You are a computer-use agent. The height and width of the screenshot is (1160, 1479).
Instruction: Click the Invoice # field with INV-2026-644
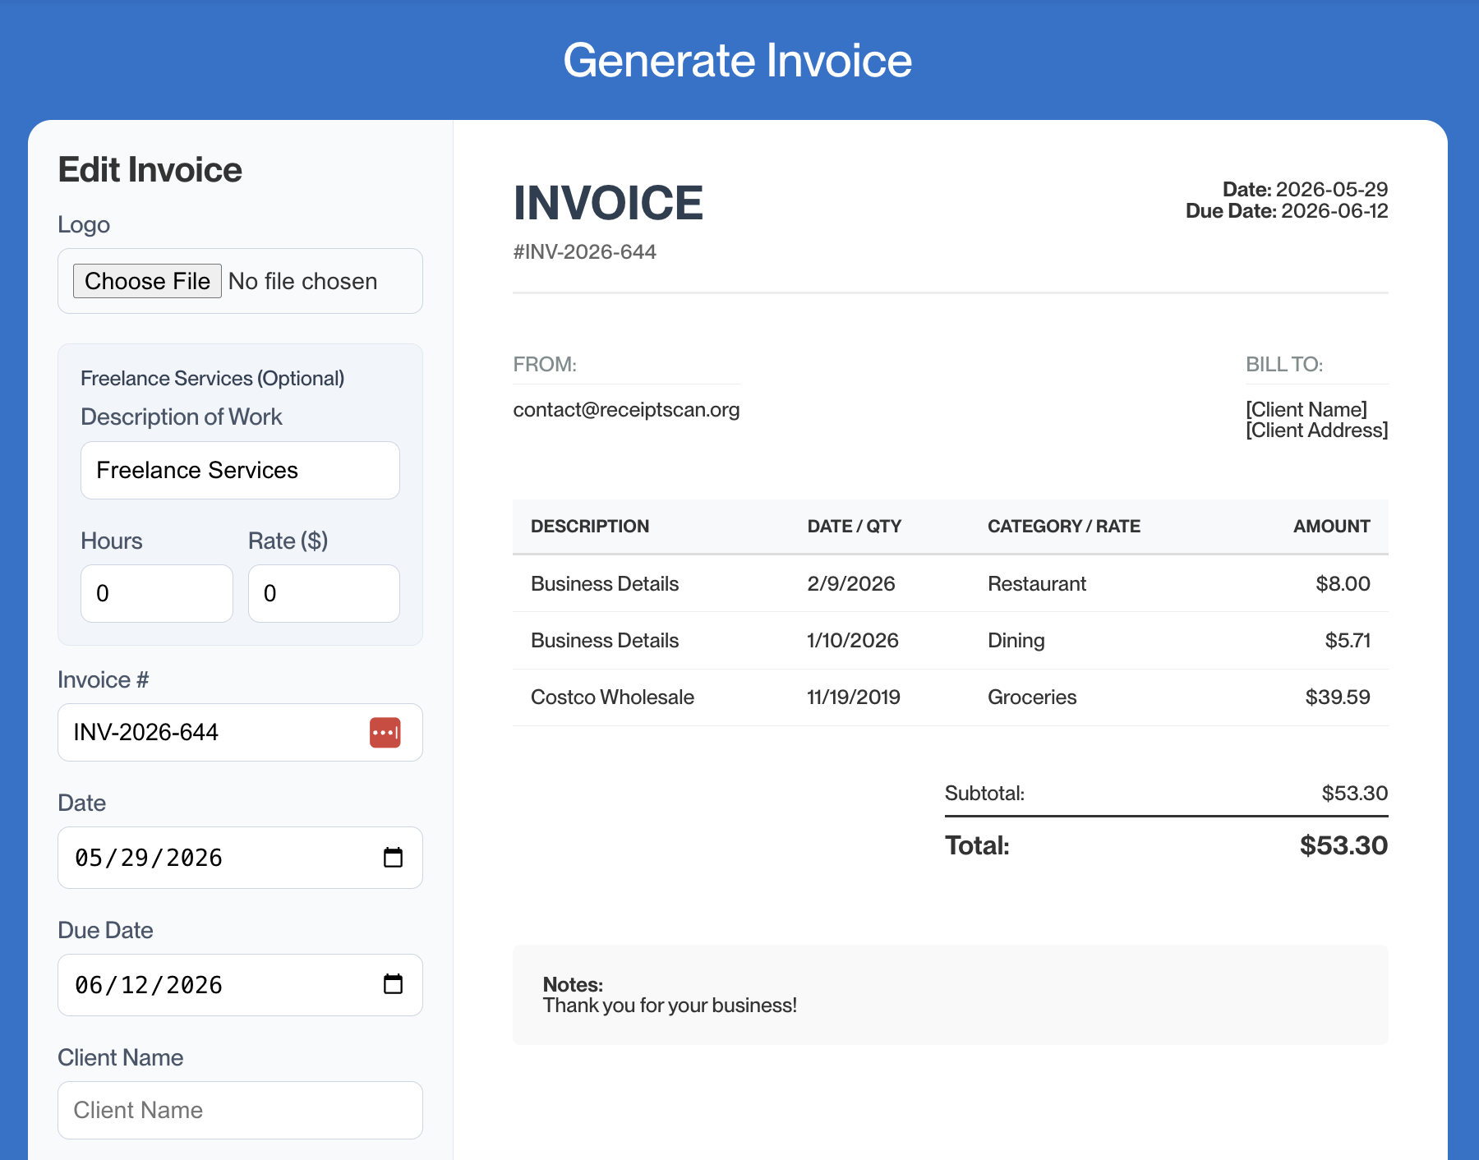coord(240,732)
